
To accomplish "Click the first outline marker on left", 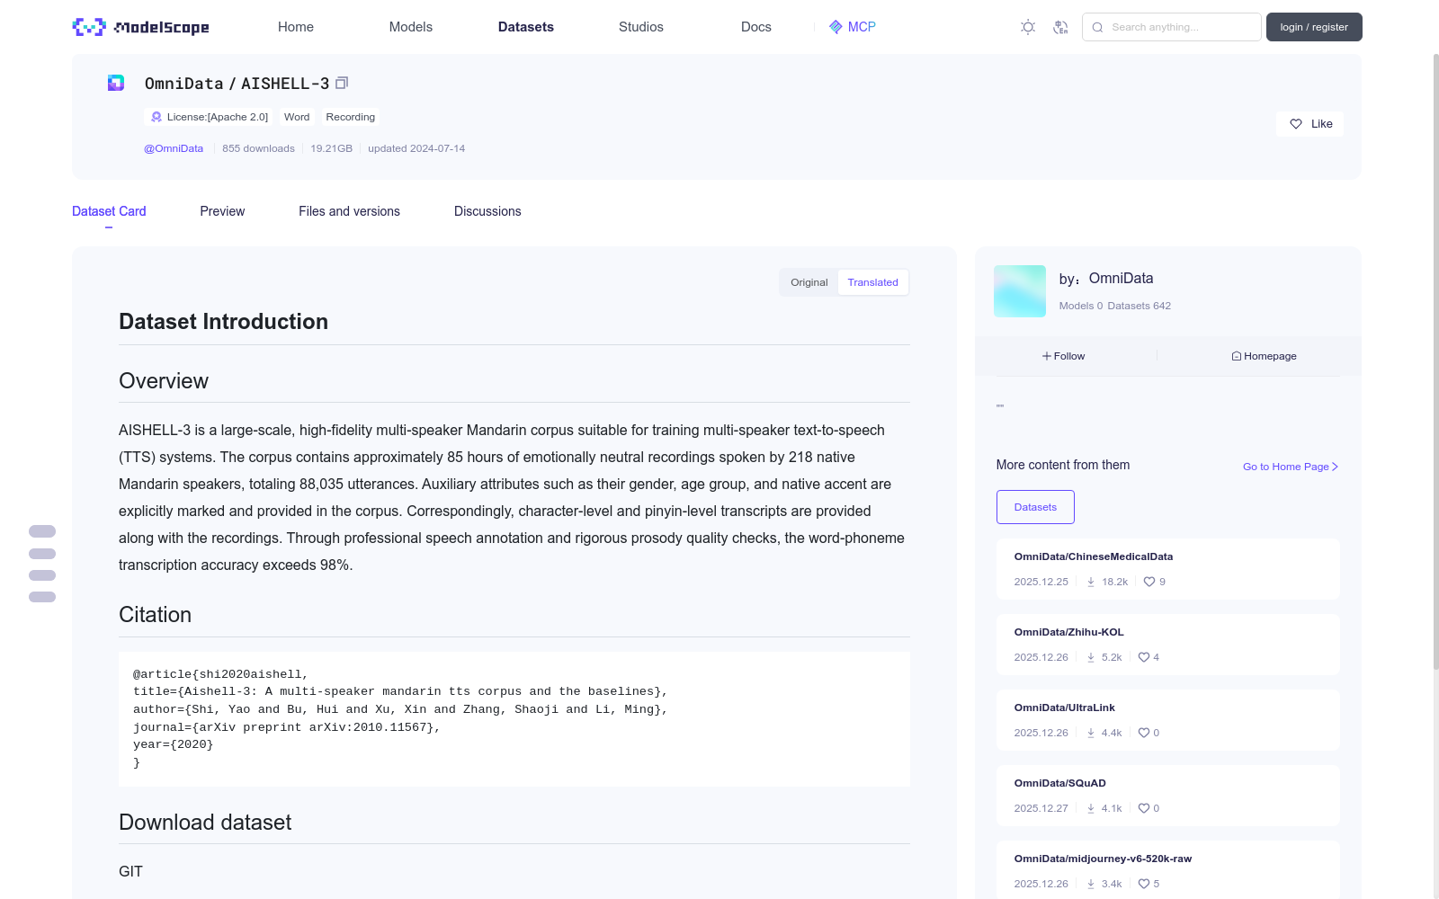I will pos(42,531).
